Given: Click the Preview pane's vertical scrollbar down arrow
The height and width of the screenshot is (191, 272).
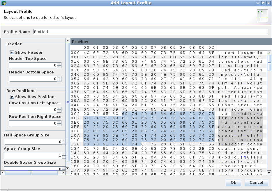Looking at the screenshot, I should coord(269,173).
